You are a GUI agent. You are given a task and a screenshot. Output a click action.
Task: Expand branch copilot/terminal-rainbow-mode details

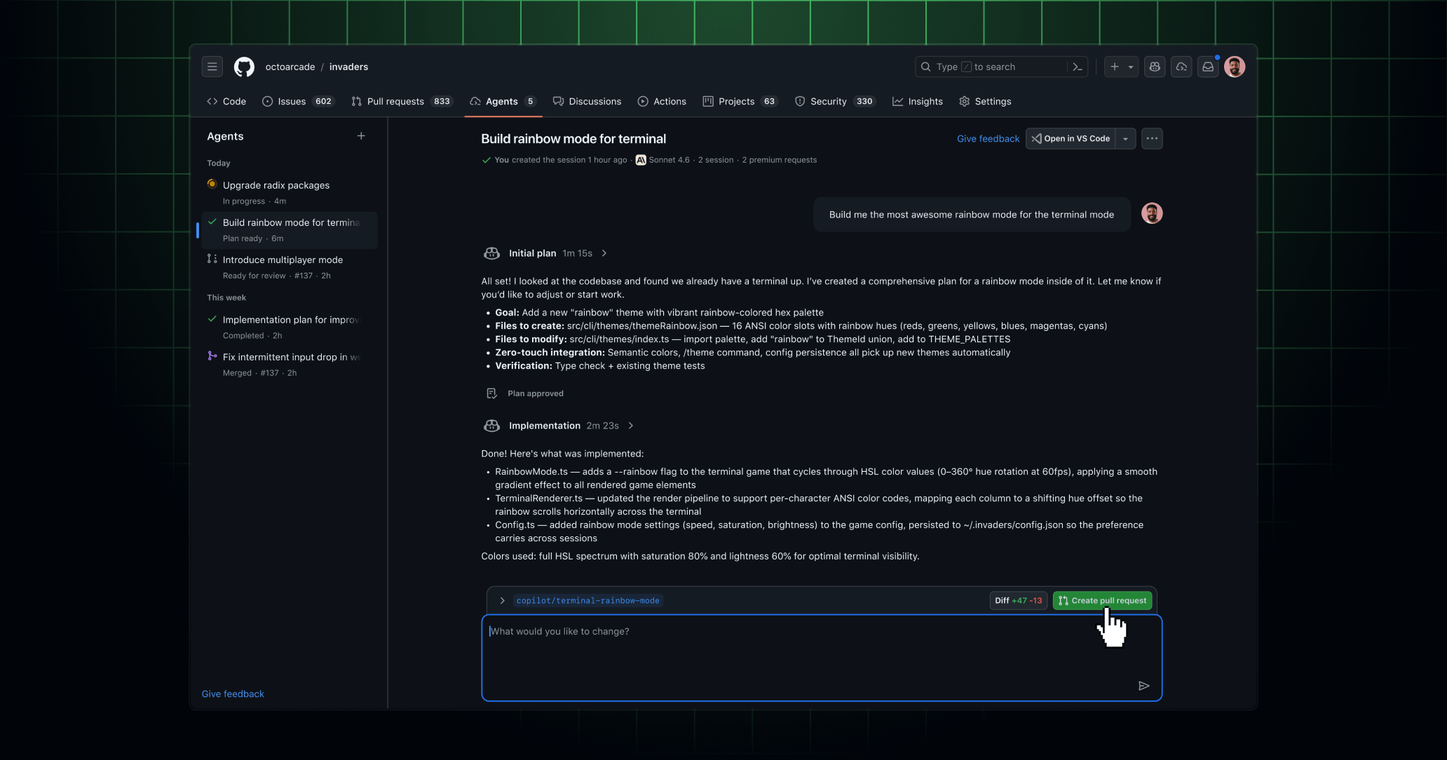[502, 600]
